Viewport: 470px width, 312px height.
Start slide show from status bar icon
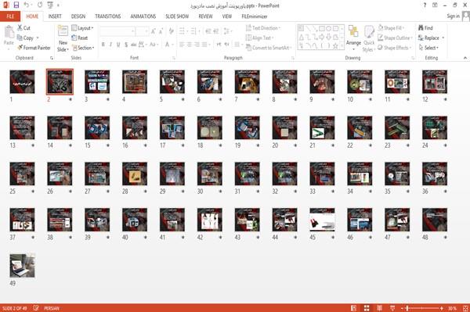392,308
